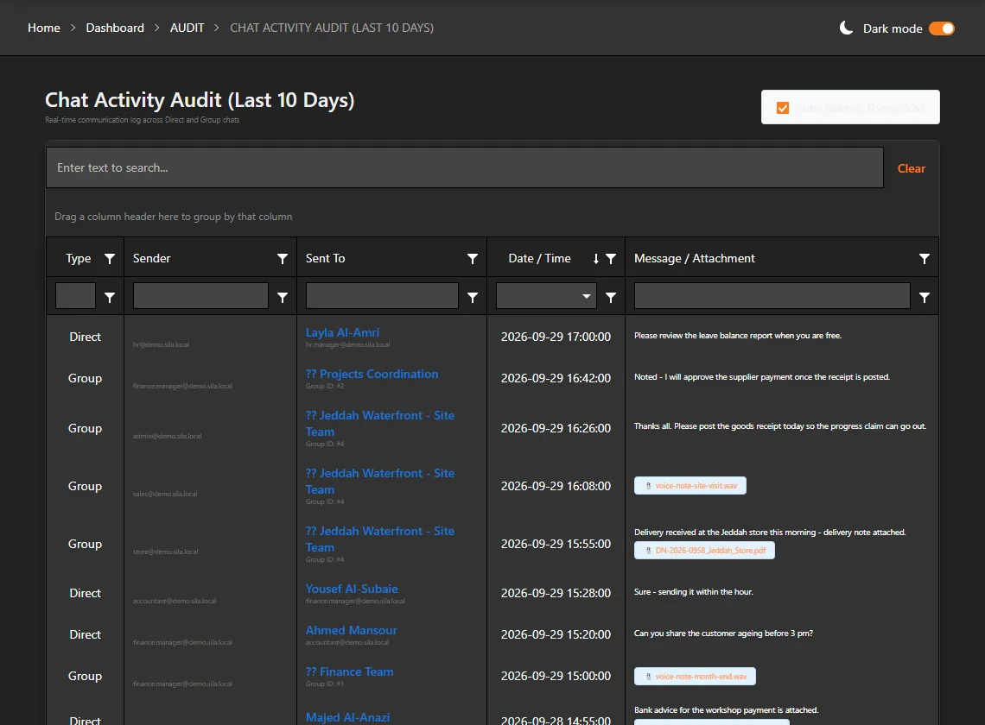This screenshot has width=985, height=725.
Task: Click the Clear search button
Action: [x=911, y=168]
